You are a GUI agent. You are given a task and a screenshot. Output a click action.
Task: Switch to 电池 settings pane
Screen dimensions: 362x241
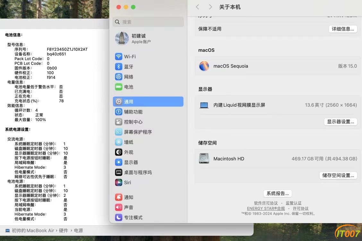[x=129, y=87]
